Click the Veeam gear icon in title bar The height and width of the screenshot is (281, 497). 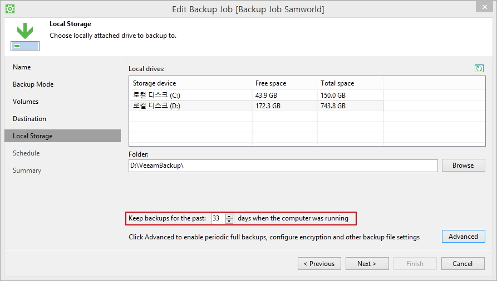click(10, 9)
